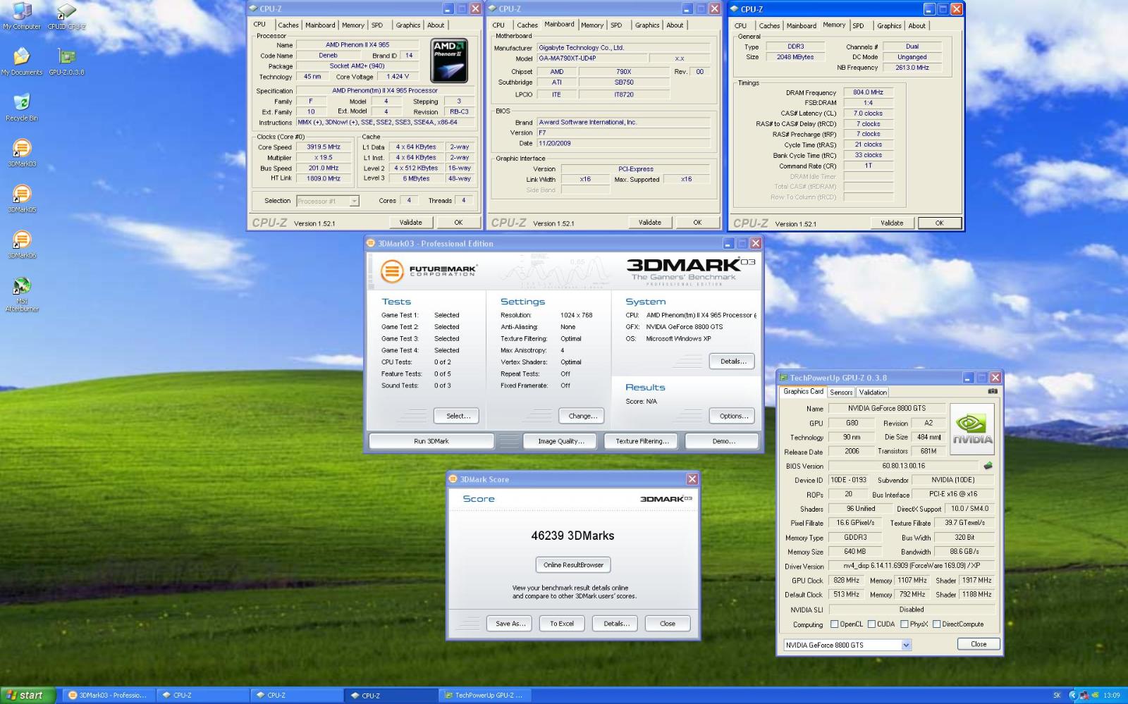
Task: Click taskbar TechPowerUp GPU-Z entry
Action: coord(485,695)
